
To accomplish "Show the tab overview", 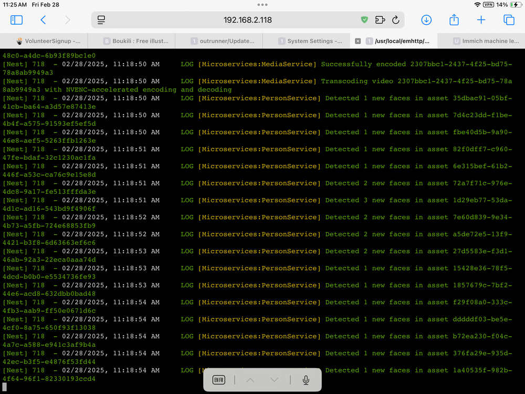I will (509, 20).
